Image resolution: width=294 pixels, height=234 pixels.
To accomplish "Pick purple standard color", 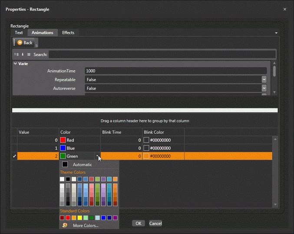I will coord(115,217).
